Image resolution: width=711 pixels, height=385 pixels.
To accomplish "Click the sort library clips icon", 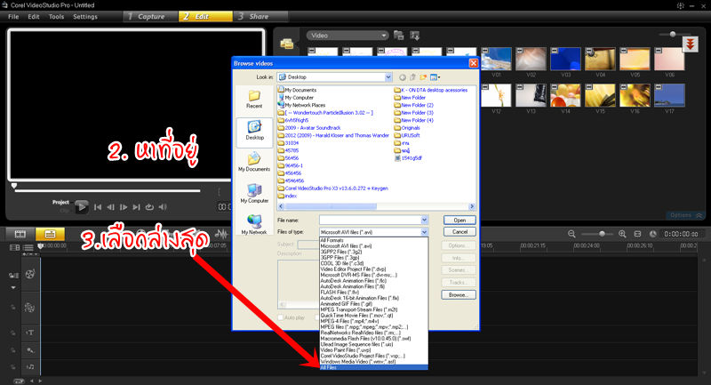I will [414, 36].
